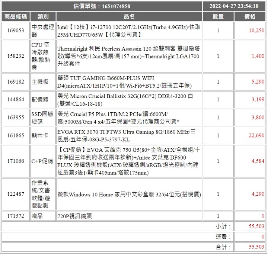Click the 小計 label
The image size is (268, 254).
tap(223, 226)
